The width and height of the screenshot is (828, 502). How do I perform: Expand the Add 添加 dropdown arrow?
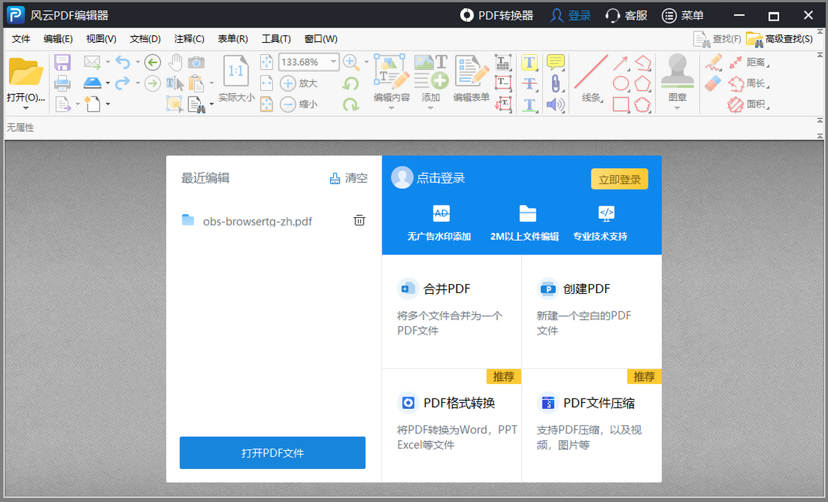click(431, 108)
